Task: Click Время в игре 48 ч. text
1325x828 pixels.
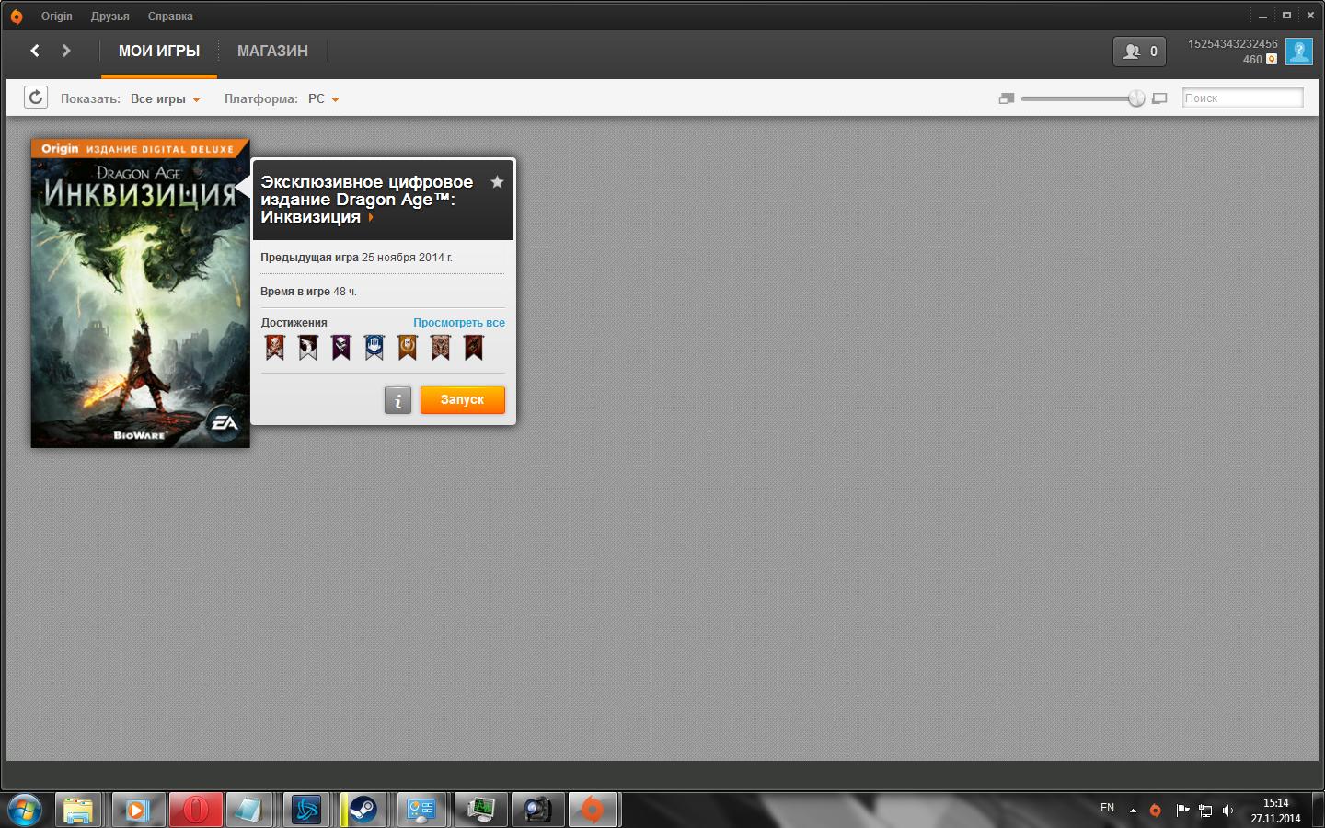Action: 308,292
